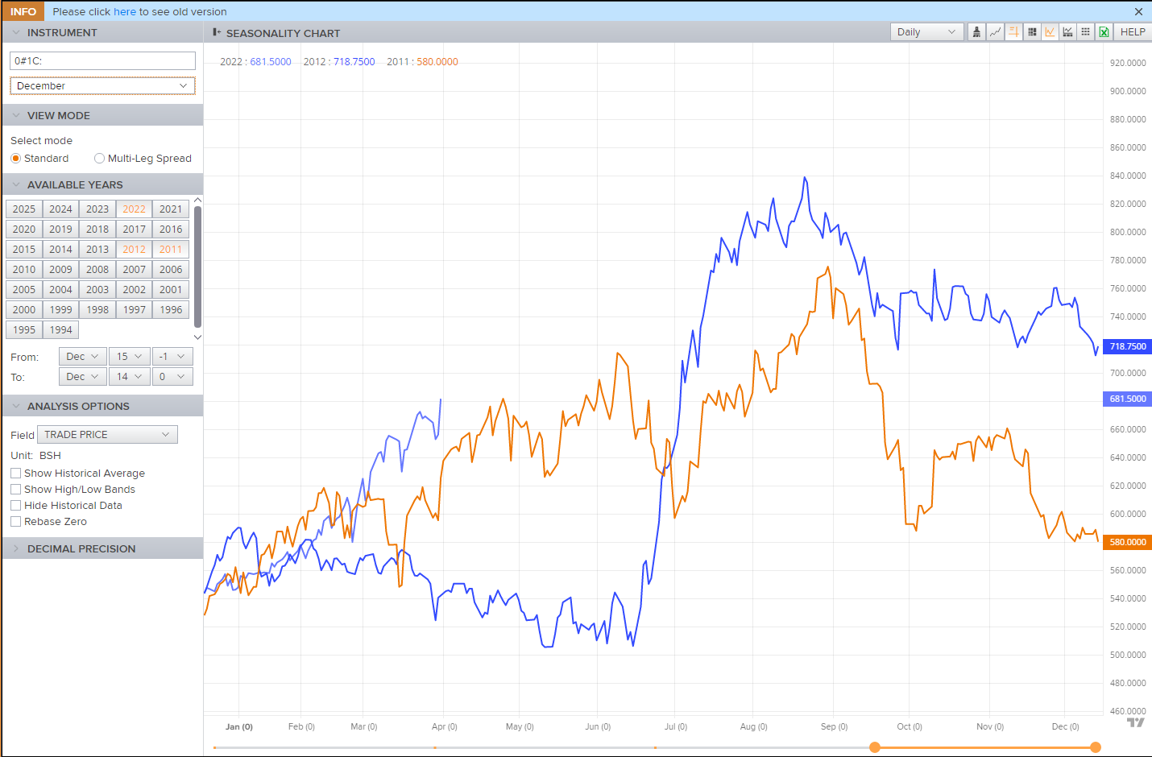
Task: Add year 2025 to the chart
Action: tap(24, 209)
